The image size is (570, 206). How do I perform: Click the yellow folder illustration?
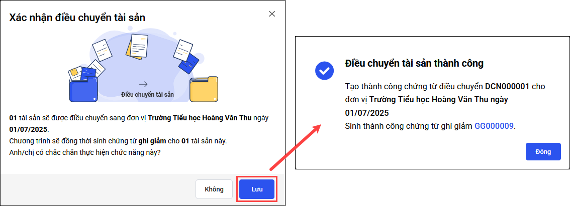(x=204, y=89)
